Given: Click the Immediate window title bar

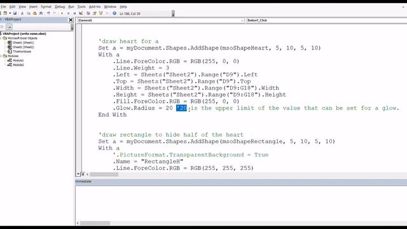Looking at the screenshot, I should click(x=241, y=181).
